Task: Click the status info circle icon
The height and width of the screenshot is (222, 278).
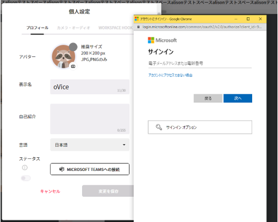Action: 25,168
